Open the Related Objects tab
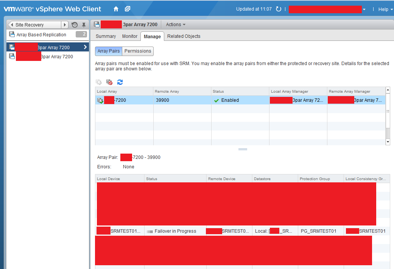 tap(184, 36)
